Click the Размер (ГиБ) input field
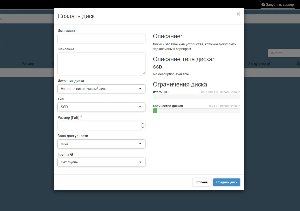Image resolution: width=300 pixels, height=211 pixels. click(99, 125)
